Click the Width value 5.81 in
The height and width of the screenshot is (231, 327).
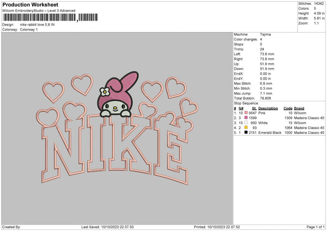click(x=319, y=19)
